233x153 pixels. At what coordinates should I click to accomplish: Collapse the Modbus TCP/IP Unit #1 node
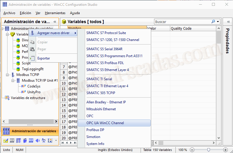13,80
